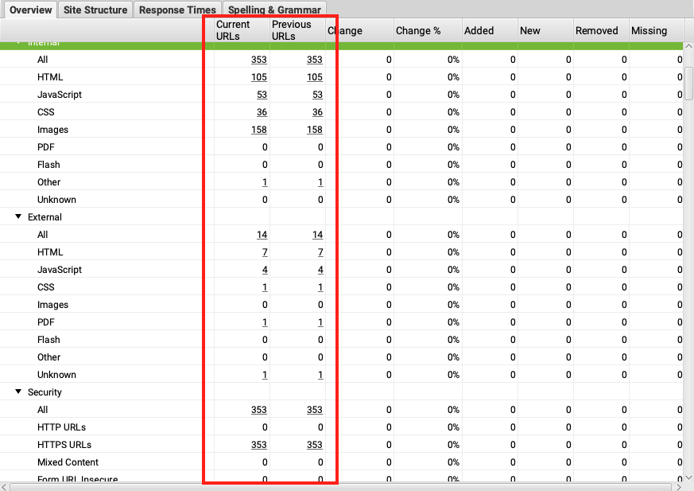The height and width of the screenshot is (491, 694).
Task: Open Current URLs count 105 for Internal HTML
Action: coord(259,77)
